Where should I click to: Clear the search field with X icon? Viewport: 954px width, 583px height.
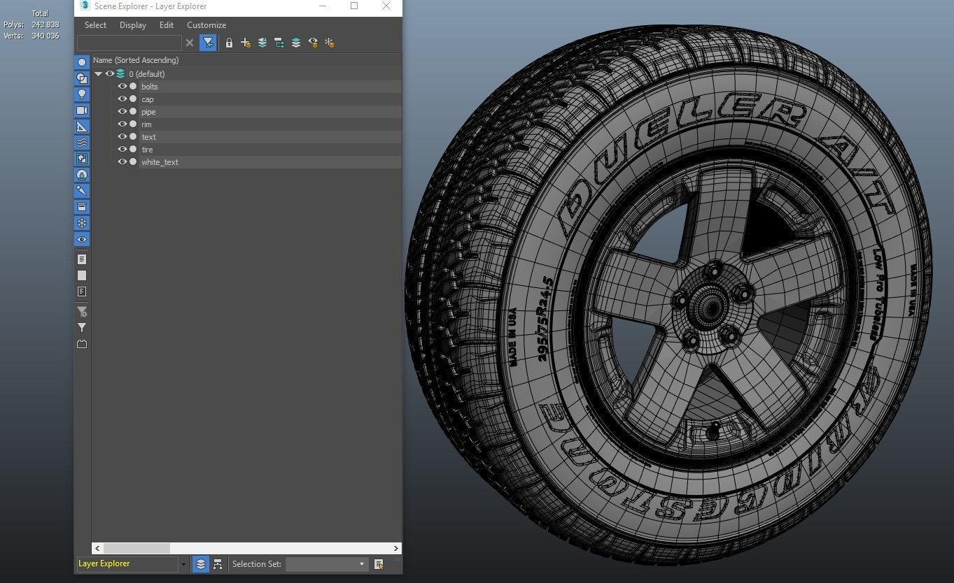(x=189, y=43)
